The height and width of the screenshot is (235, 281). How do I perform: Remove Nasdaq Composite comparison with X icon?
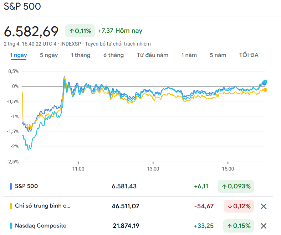click(x=264, y=226)
